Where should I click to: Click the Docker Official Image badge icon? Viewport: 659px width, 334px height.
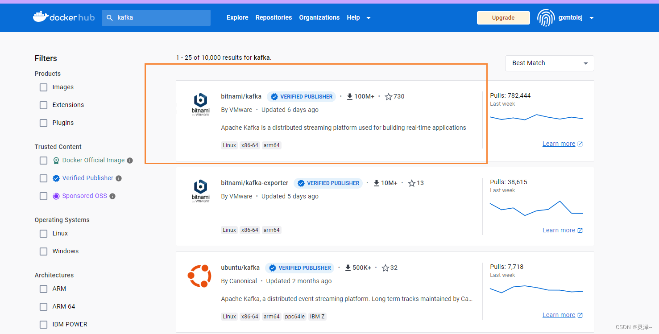pyautogui.click(x=56, y=161)
